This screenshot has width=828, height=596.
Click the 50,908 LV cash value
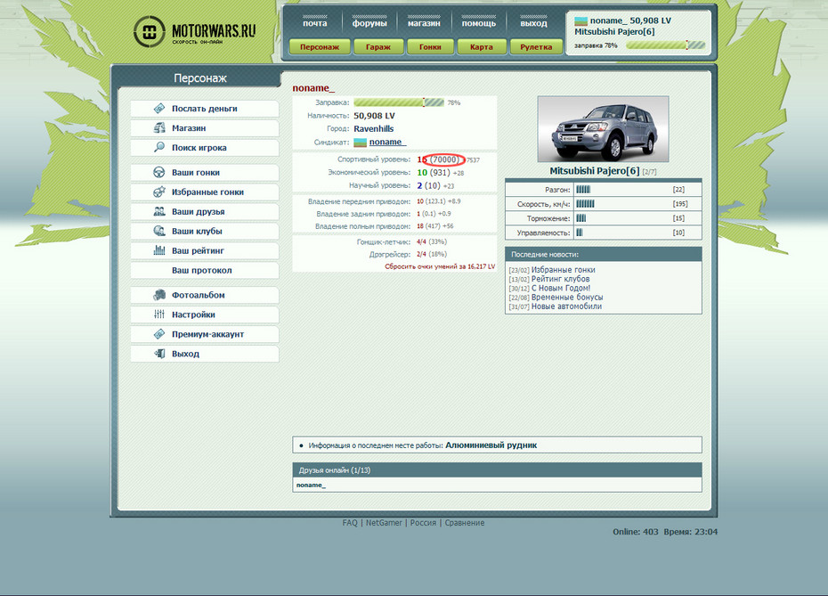coord(374,116)
